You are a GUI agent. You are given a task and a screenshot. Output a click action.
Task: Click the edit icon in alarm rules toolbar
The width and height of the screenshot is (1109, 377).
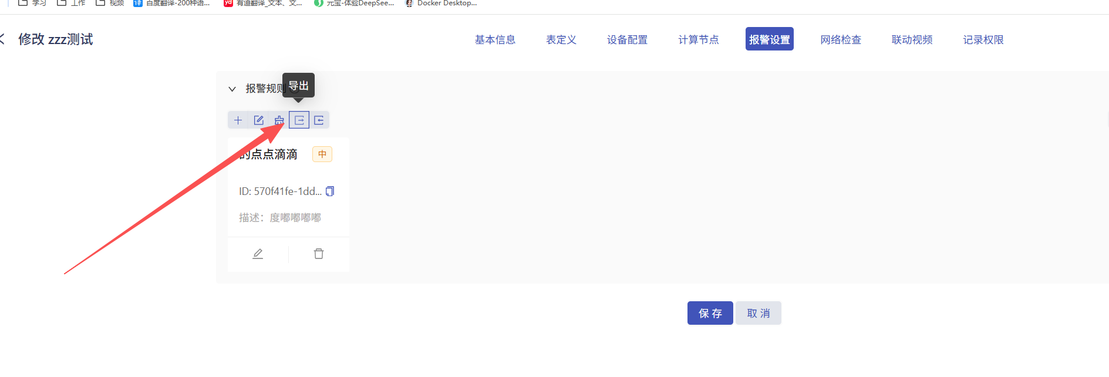258,120
